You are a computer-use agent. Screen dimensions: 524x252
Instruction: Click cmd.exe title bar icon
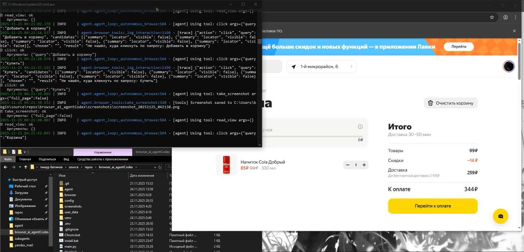click(x=4, y=4)
